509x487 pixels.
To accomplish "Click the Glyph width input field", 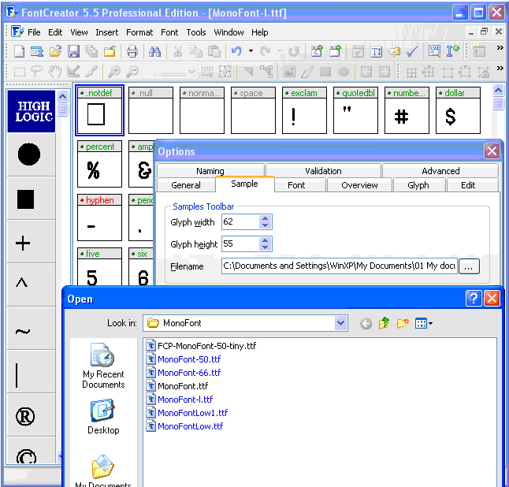I will [240, 221].
